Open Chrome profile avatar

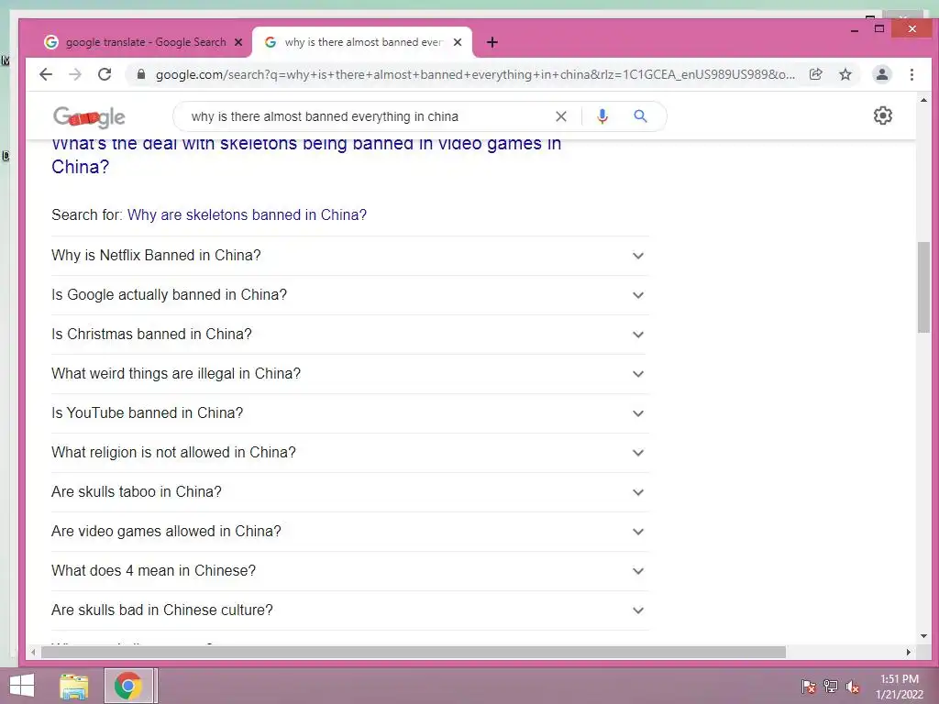point(882,74)
